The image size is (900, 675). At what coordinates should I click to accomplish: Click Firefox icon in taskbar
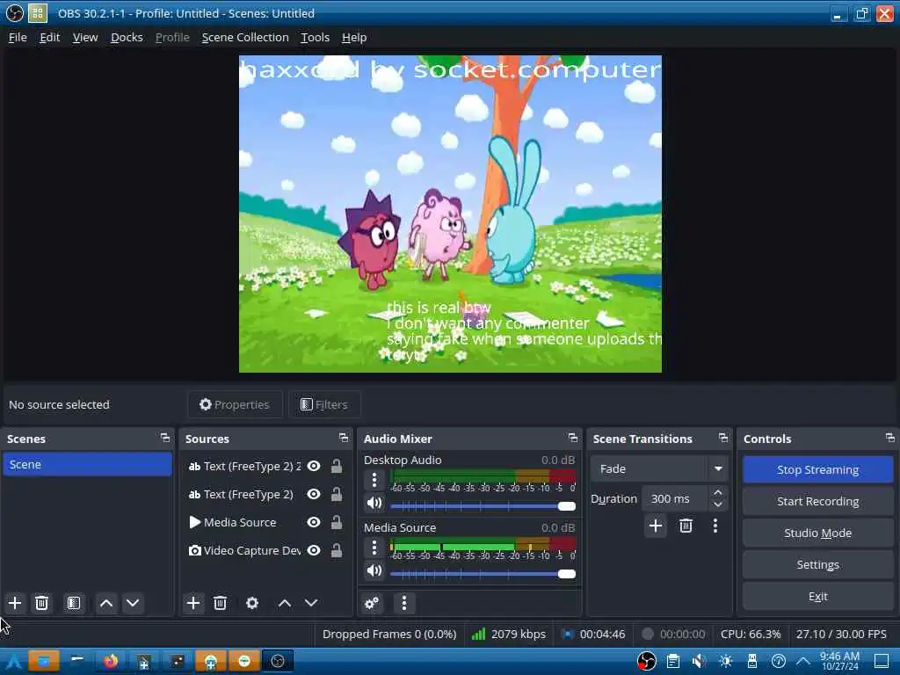click(x=111, y=661)
